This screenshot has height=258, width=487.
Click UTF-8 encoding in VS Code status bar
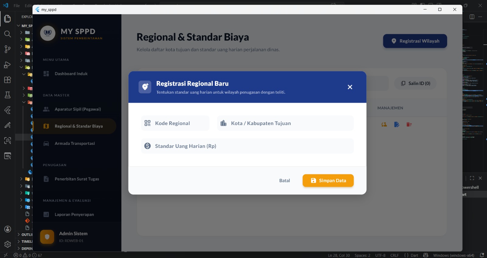pos(380,255)
